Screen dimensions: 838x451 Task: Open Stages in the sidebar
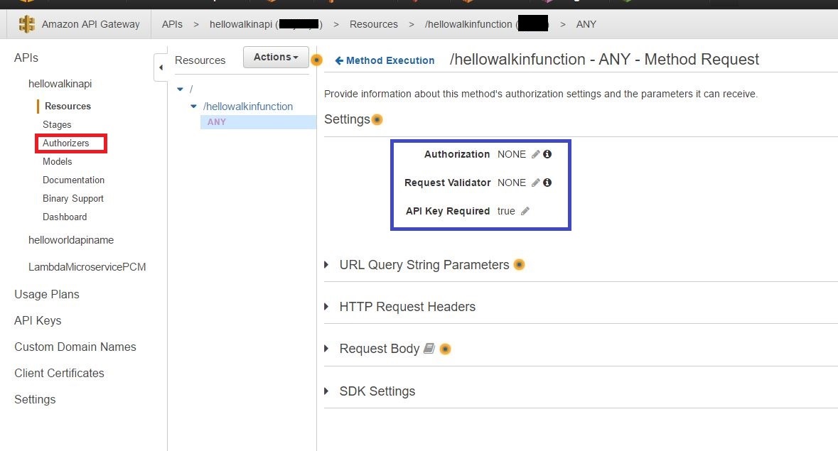coord(57,124)
